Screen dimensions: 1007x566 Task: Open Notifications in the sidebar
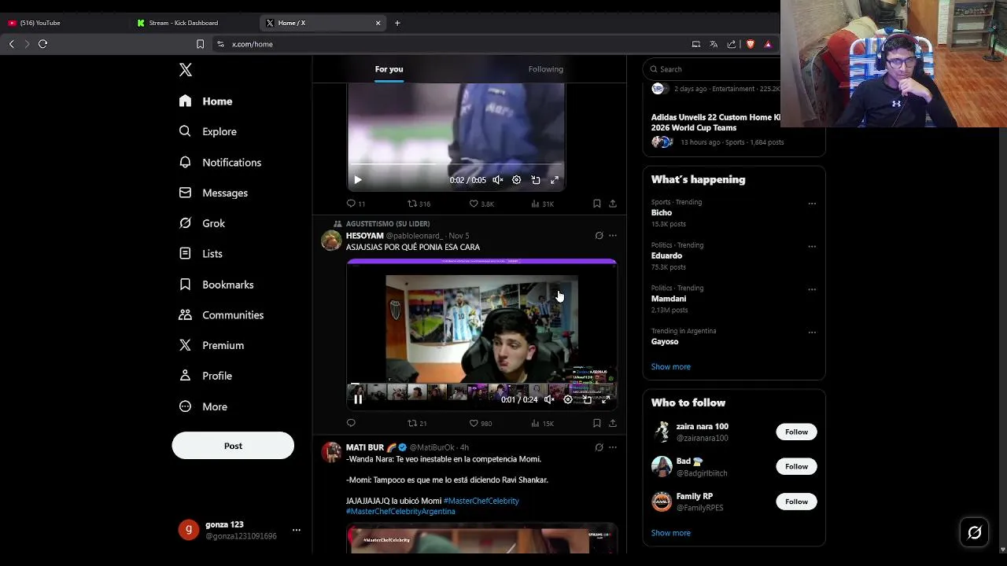click(220, 162)
